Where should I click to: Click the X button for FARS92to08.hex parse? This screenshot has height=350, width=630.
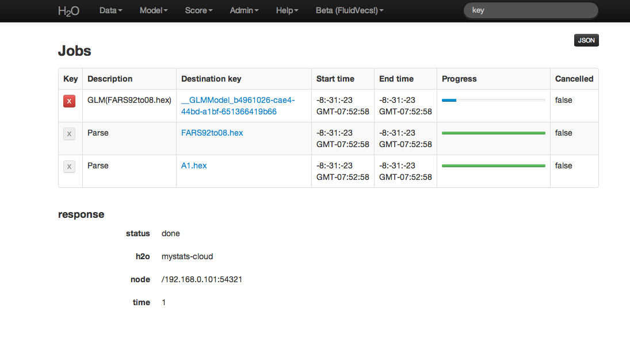[69, 134]
